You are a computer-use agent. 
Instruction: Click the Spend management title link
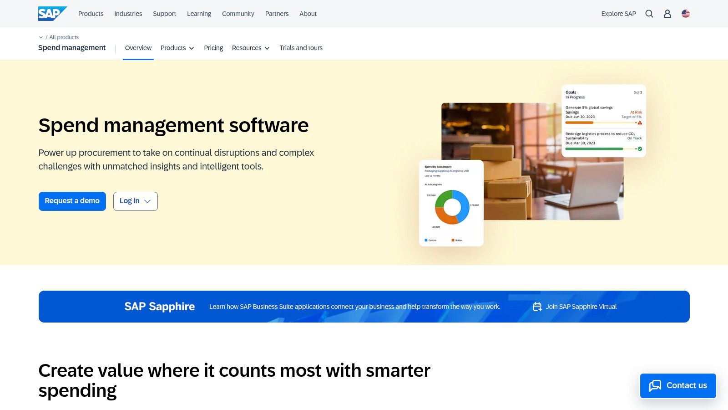[x=72, y=48]
